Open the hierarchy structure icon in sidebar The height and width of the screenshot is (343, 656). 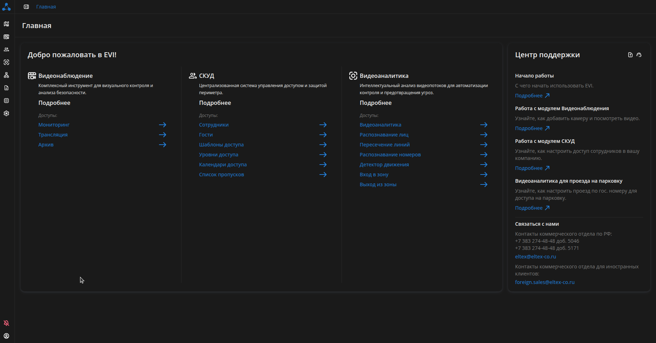pos(6,75)
